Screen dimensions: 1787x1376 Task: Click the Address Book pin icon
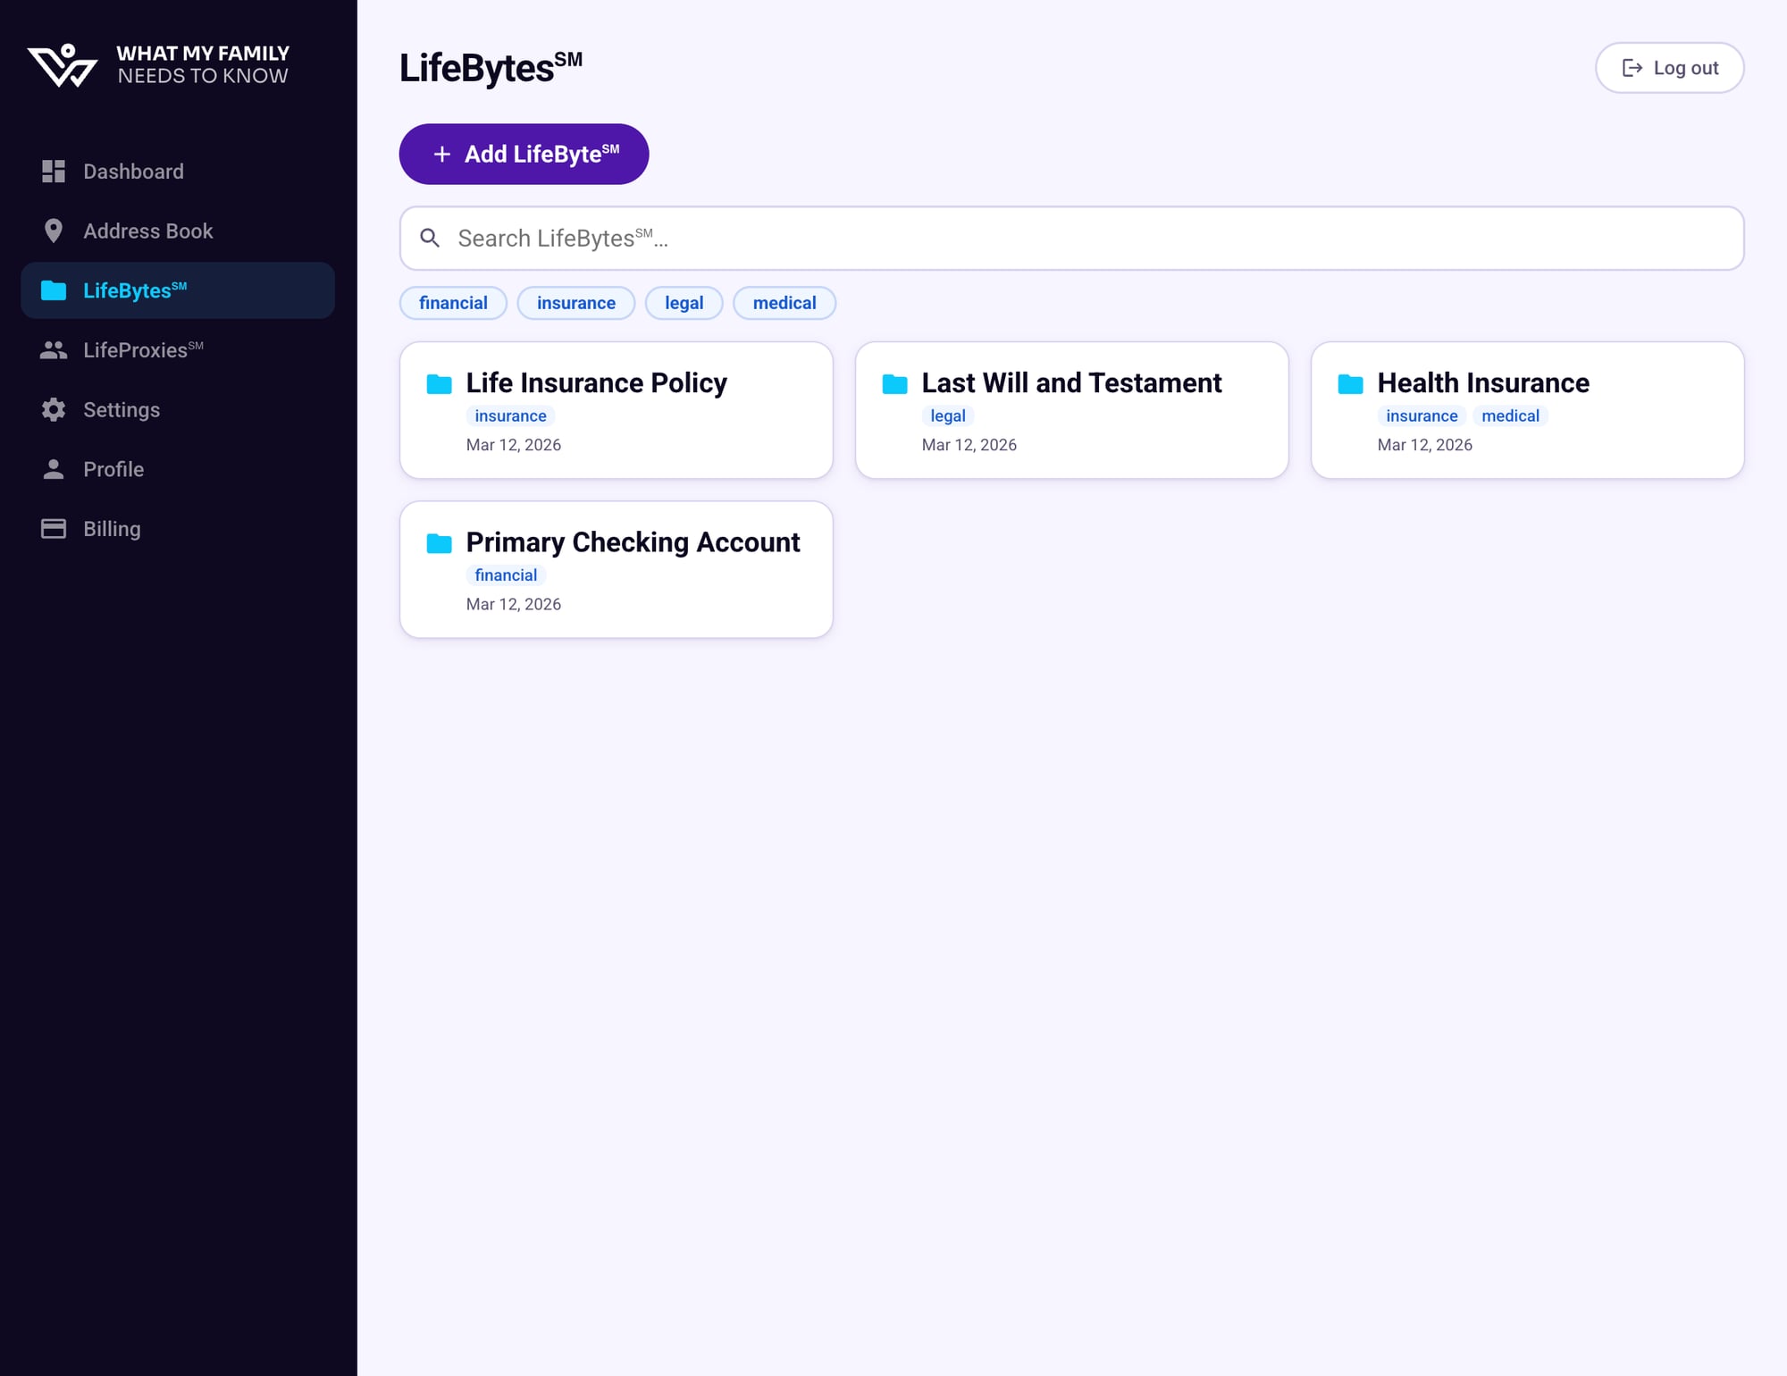[53, 231]
